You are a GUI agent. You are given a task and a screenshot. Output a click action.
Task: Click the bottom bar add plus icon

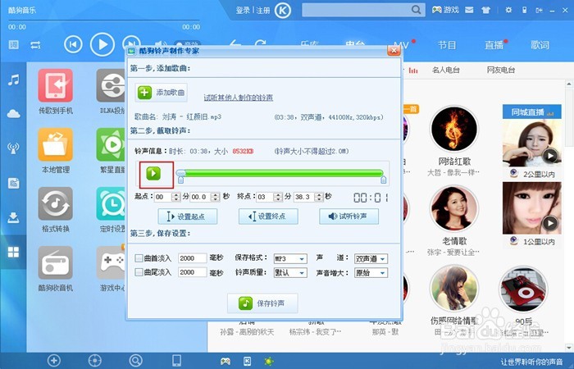[54, 361]
